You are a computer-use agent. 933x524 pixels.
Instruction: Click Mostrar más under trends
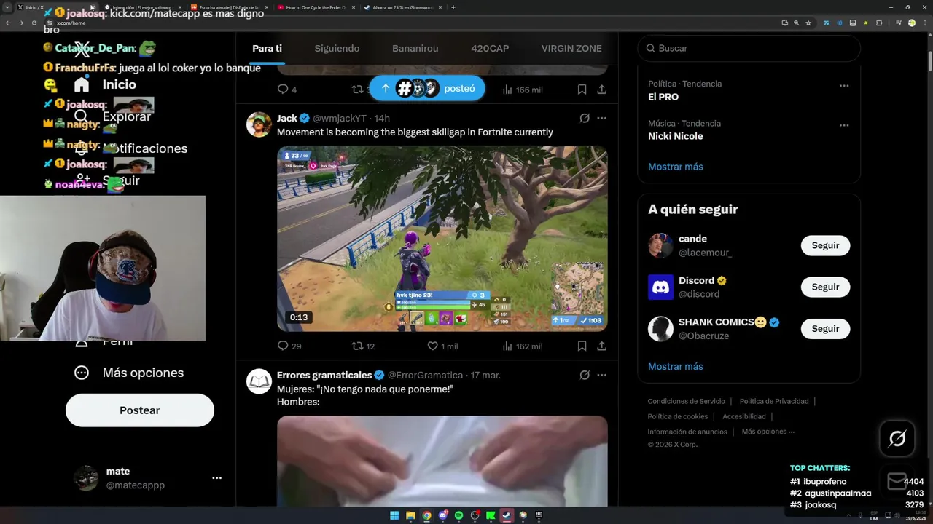676,167
